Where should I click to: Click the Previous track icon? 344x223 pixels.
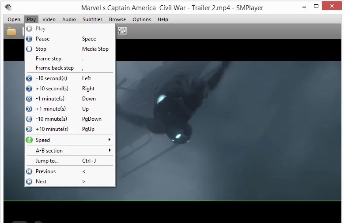[29, 171]
